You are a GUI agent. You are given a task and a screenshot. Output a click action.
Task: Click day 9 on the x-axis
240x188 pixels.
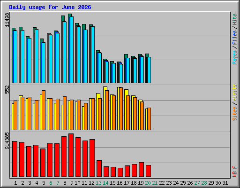point(72,183)
